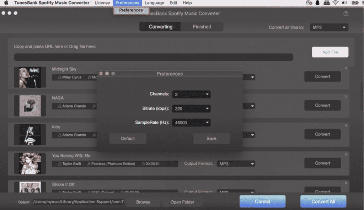The image size is (364, 210).
Task: Switch to the Converting tab
Action: (160, 27)
